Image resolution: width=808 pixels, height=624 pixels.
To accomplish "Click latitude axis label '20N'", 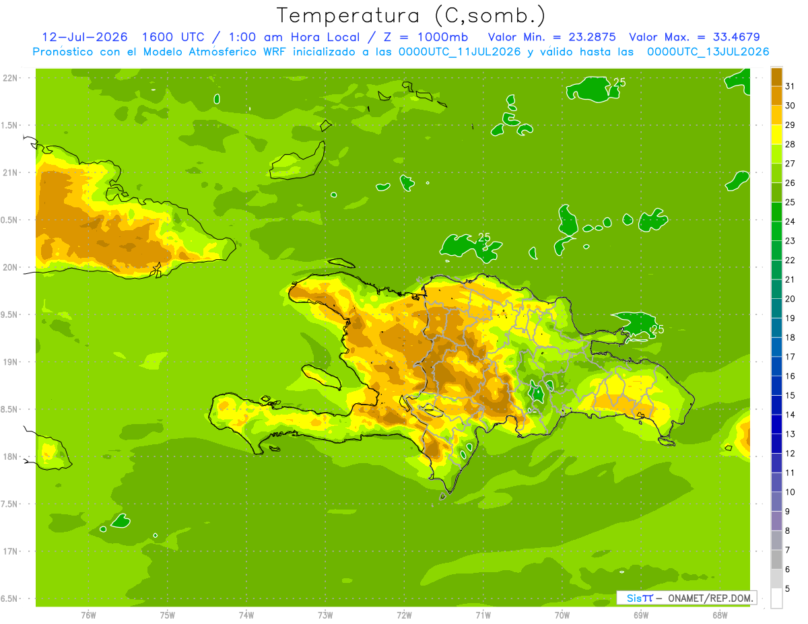I will click(11, 267).
